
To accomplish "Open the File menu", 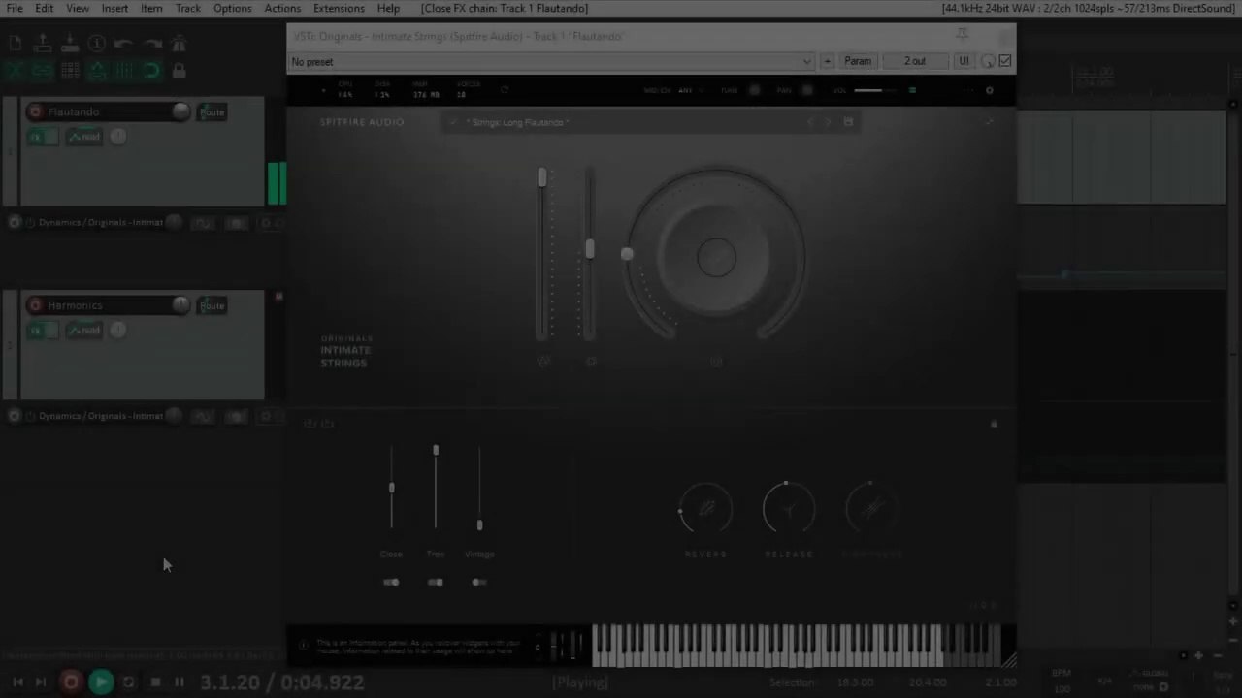I will (x=15, y=8).
